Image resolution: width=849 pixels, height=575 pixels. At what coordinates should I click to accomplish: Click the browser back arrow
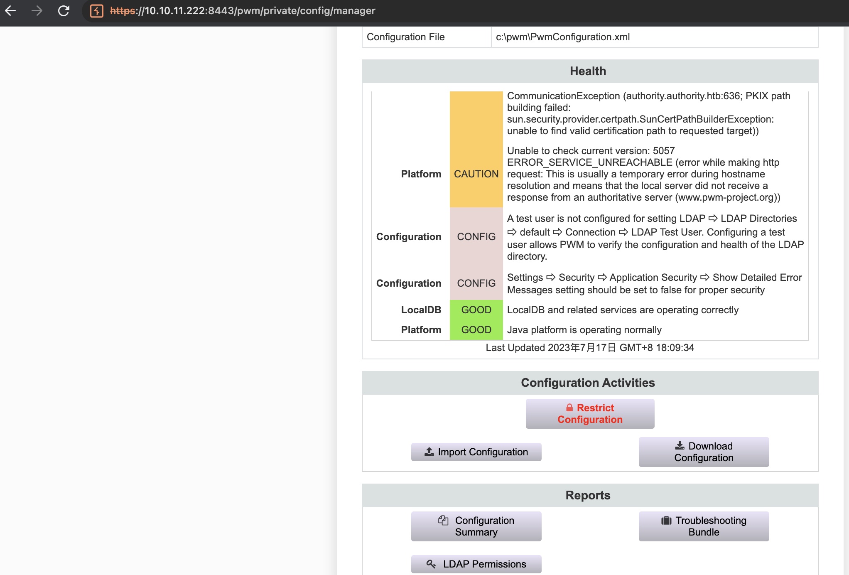pos(10,11)
